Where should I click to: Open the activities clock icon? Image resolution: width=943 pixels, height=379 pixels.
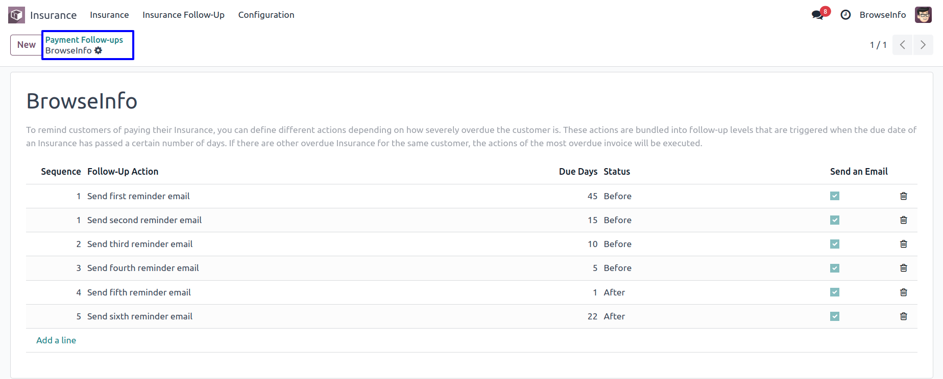coord(845,15)
